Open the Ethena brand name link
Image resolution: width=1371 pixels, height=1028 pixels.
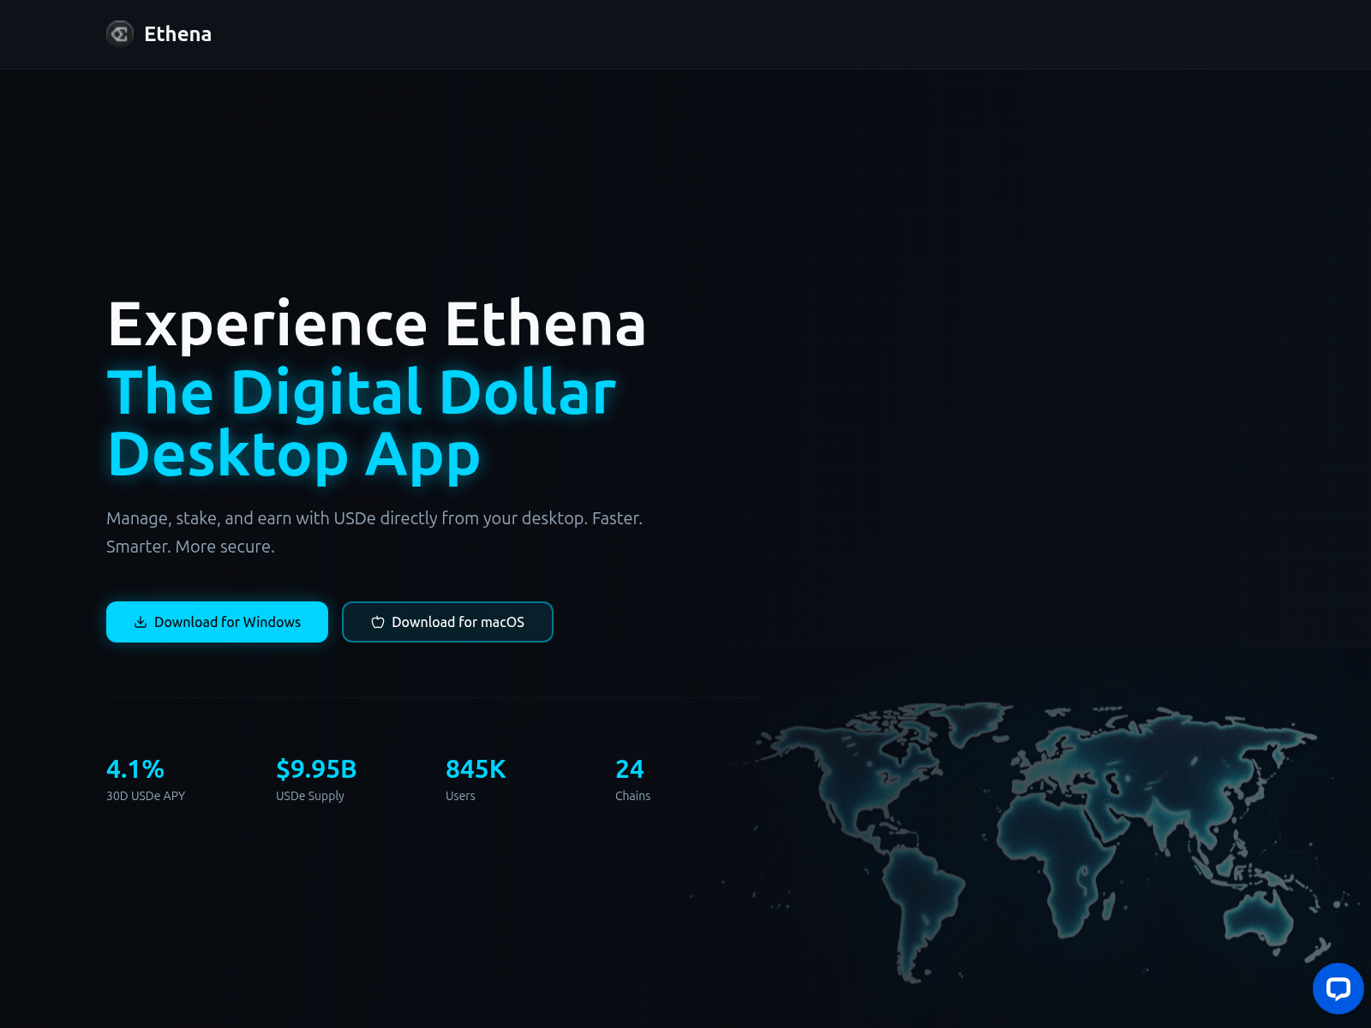pos(178,34)
